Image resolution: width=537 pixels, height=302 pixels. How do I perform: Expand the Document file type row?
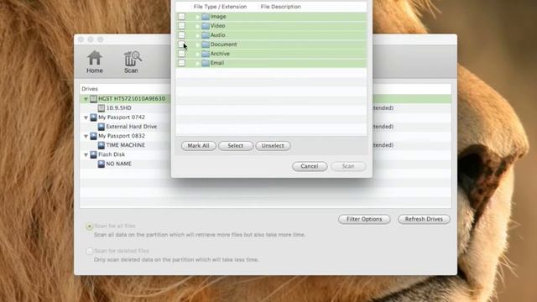[x=197, y=44]
